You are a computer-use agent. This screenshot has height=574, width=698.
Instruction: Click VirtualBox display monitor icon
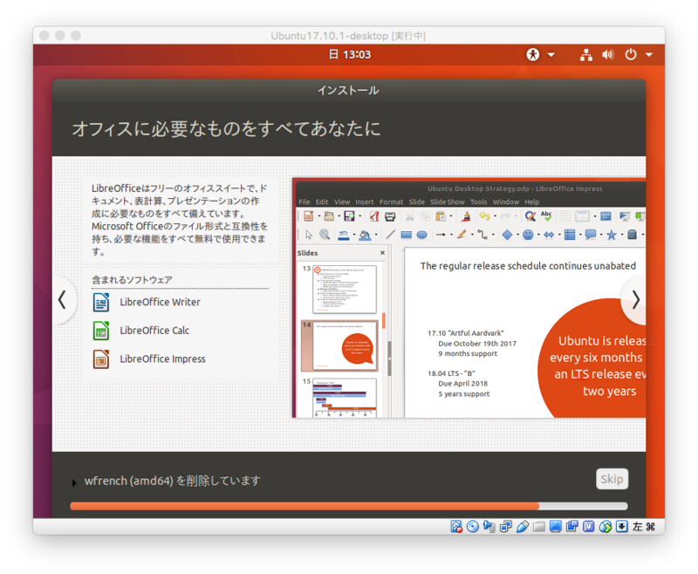(556, 527)
